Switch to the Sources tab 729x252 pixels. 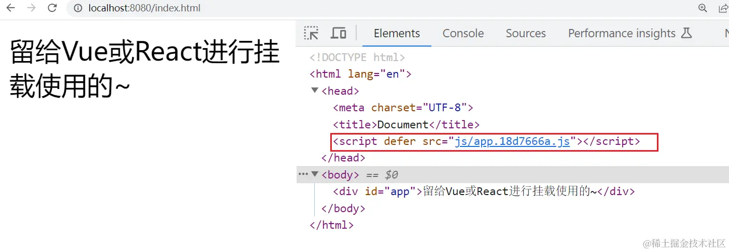tap(526, 33)
